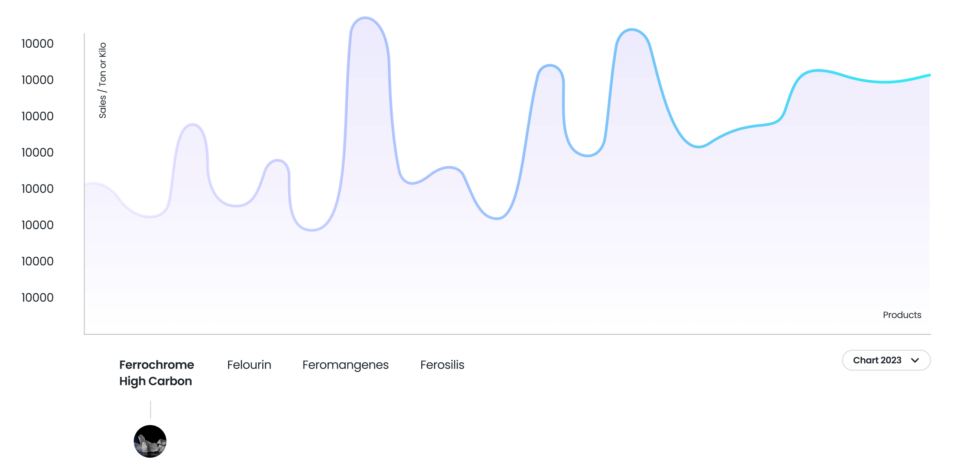Click the Ferrochrome ore thumbnail image
Screen dimensions: 956x475
tap(150, 441)
